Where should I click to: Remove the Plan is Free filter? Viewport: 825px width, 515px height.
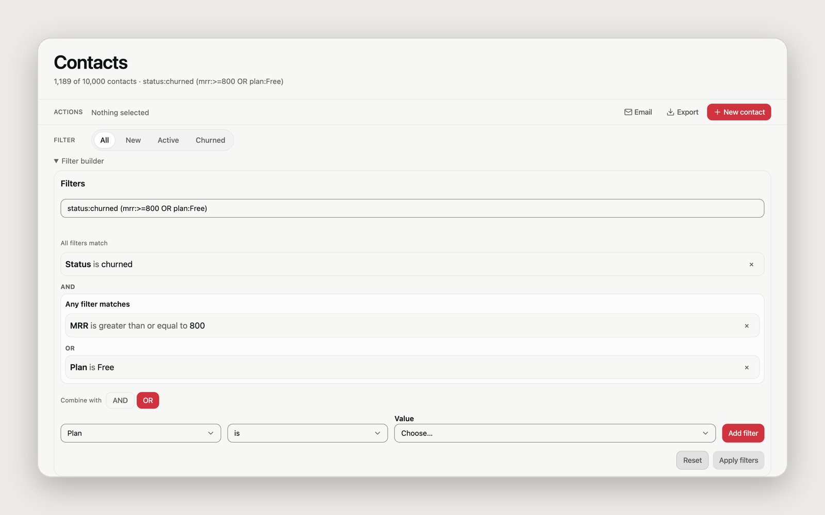pos(747,368)
